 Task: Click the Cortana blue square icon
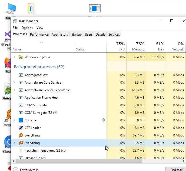click(21, 120)
